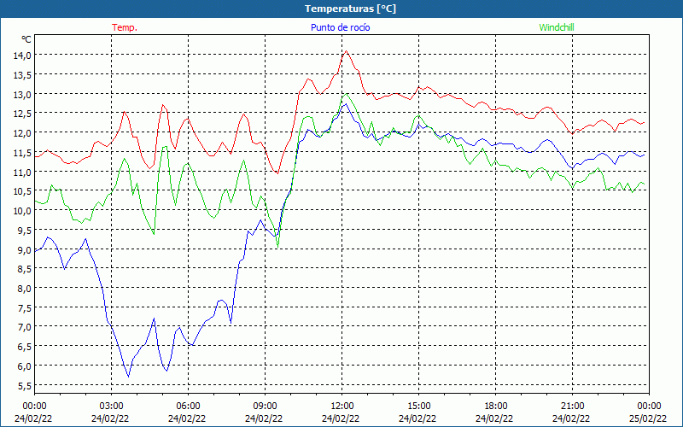Click the 9,0 y-axis value
Screen dimensions: 683x427
[25, 249]
